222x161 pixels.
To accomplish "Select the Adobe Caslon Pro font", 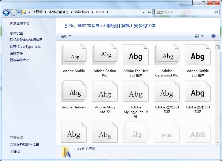I will click(105, 54).
